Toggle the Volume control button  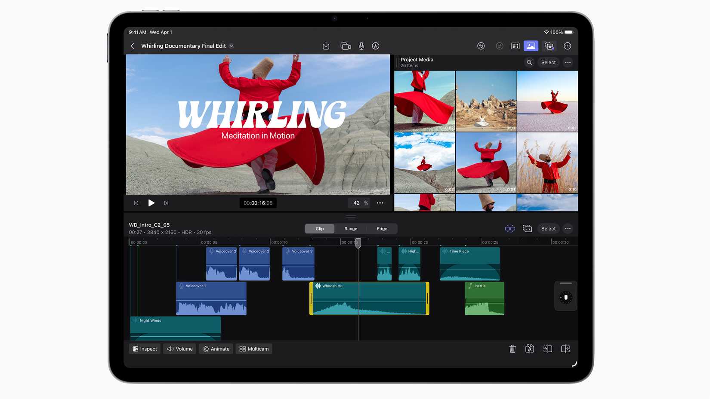point(180,349)
